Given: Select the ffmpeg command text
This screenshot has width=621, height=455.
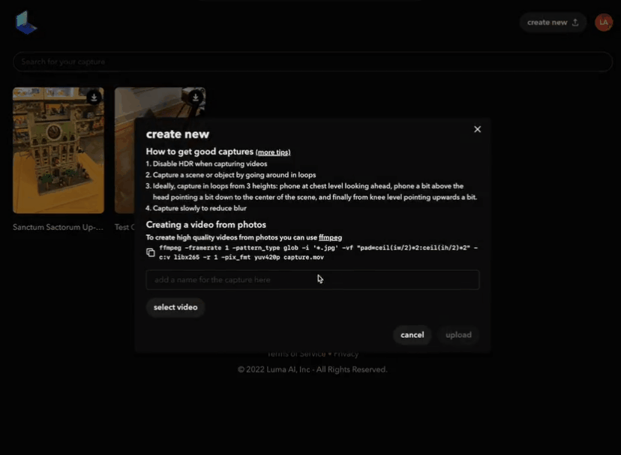Looking at the screenshot, I should pyautogui.click(x=319, y=252).
